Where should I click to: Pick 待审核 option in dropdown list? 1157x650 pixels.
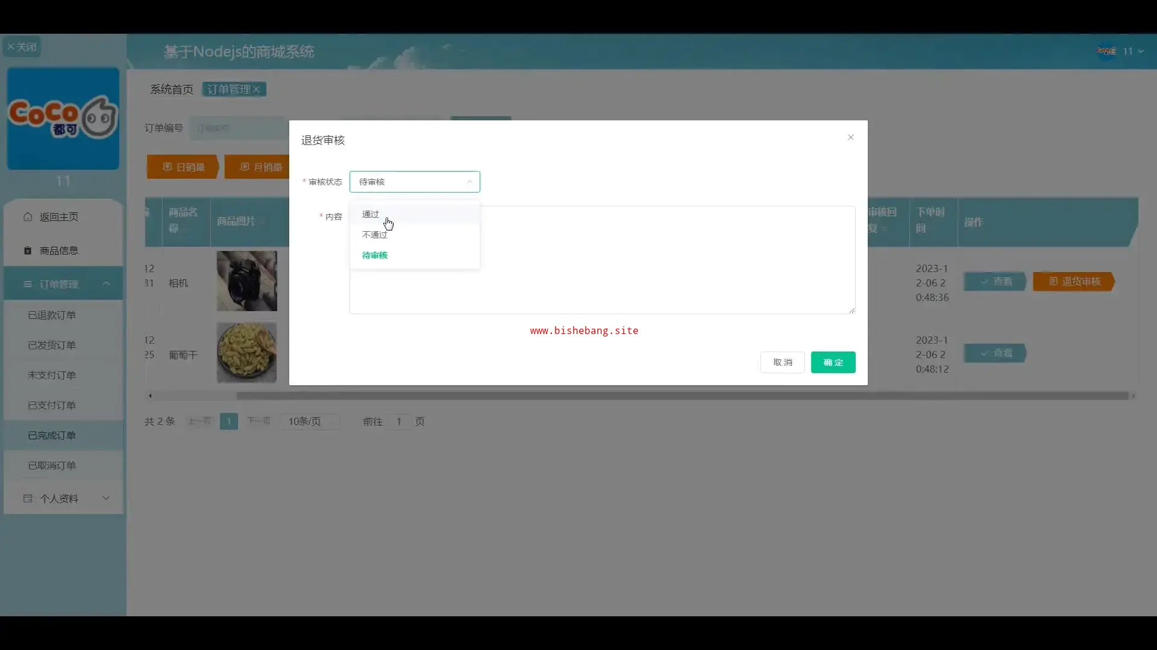tap(374, 255)
